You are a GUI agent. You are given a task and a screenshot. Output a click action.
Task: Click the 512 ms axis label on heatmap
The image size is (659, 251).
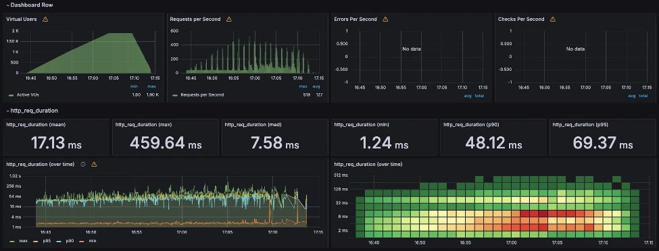(x=341, y=175)
